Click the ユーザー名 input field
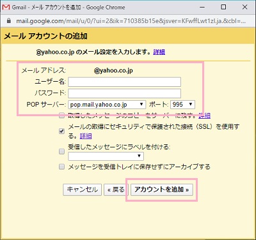This screenshot has height=240, width=256. pyautogui.click(x=124, y=82)
